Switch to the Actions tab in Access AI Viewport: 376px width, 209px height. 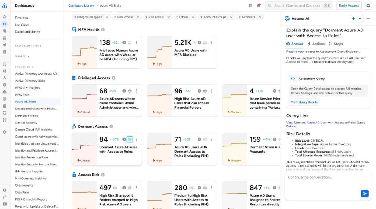[316, 44]
